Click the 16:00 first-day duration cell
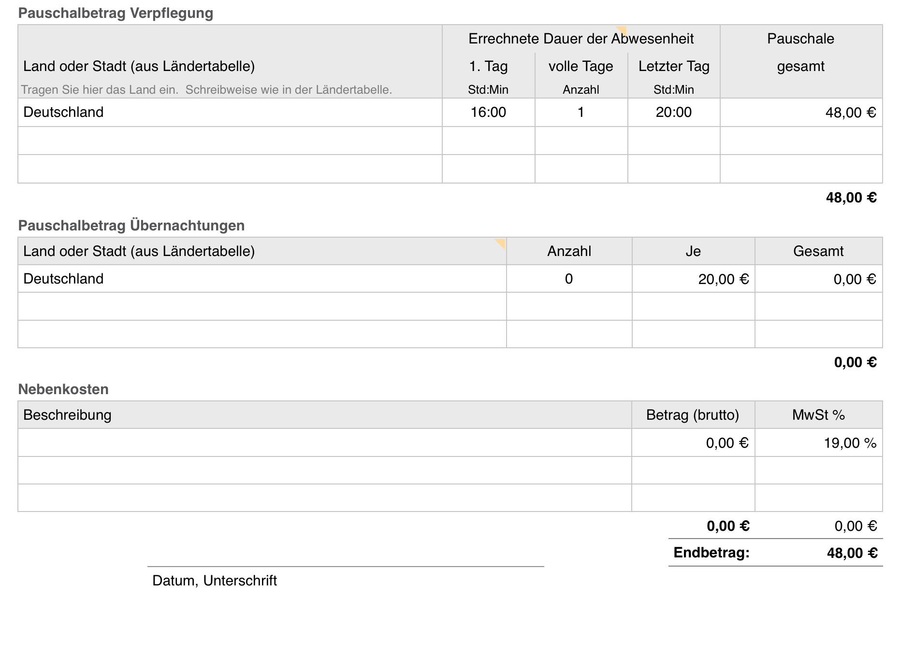Viewport: 900px width, 654px height. 489,113
